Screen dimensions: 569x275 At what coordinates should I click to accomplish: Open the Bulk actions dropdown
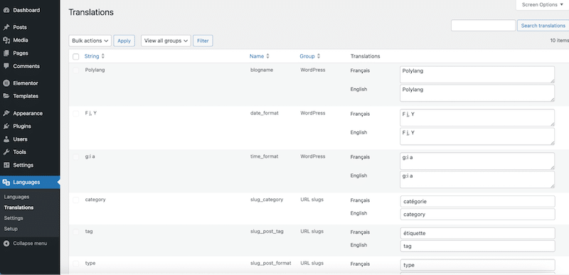90,41
